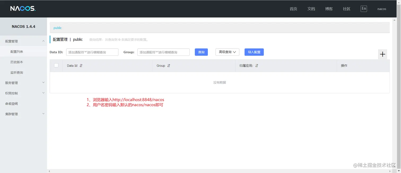Focus the Group search field
Image resolution: width=401 pixels, height=173 pixels.
coord(163,52)
